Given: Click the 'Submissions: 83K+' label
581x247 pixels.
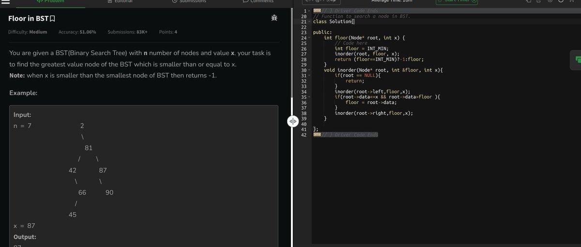Looking at the screenshot, I should (x=127, y=32).
